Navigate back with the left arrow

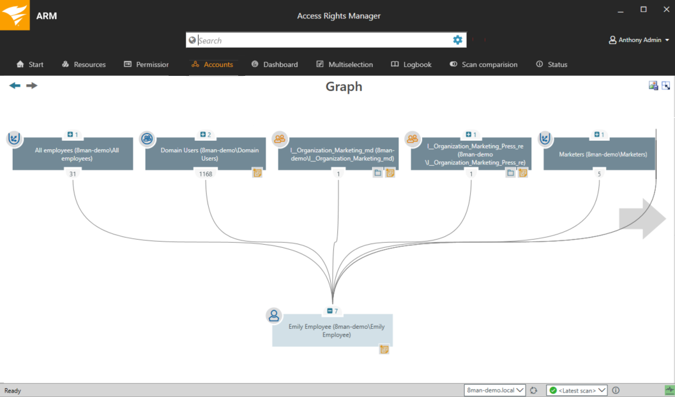(15, 85)
